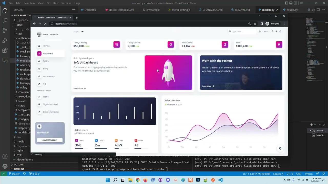
Task: Click master branch in status bar
Action: click(14, 174)
